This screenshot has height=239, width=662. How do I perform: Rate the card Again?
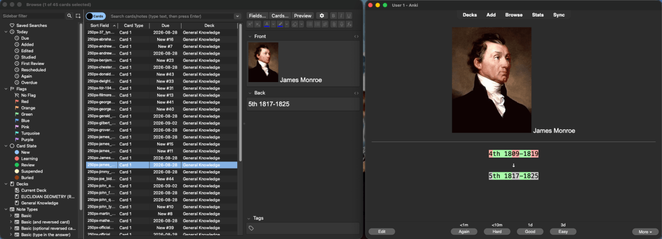pyautogui.click(x=464, y=232)
